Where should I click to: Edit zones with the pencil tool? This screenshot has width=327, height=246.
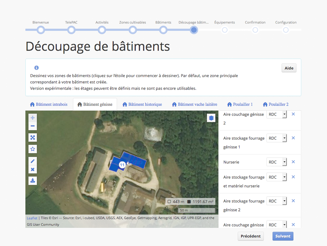tap(32, 161)
